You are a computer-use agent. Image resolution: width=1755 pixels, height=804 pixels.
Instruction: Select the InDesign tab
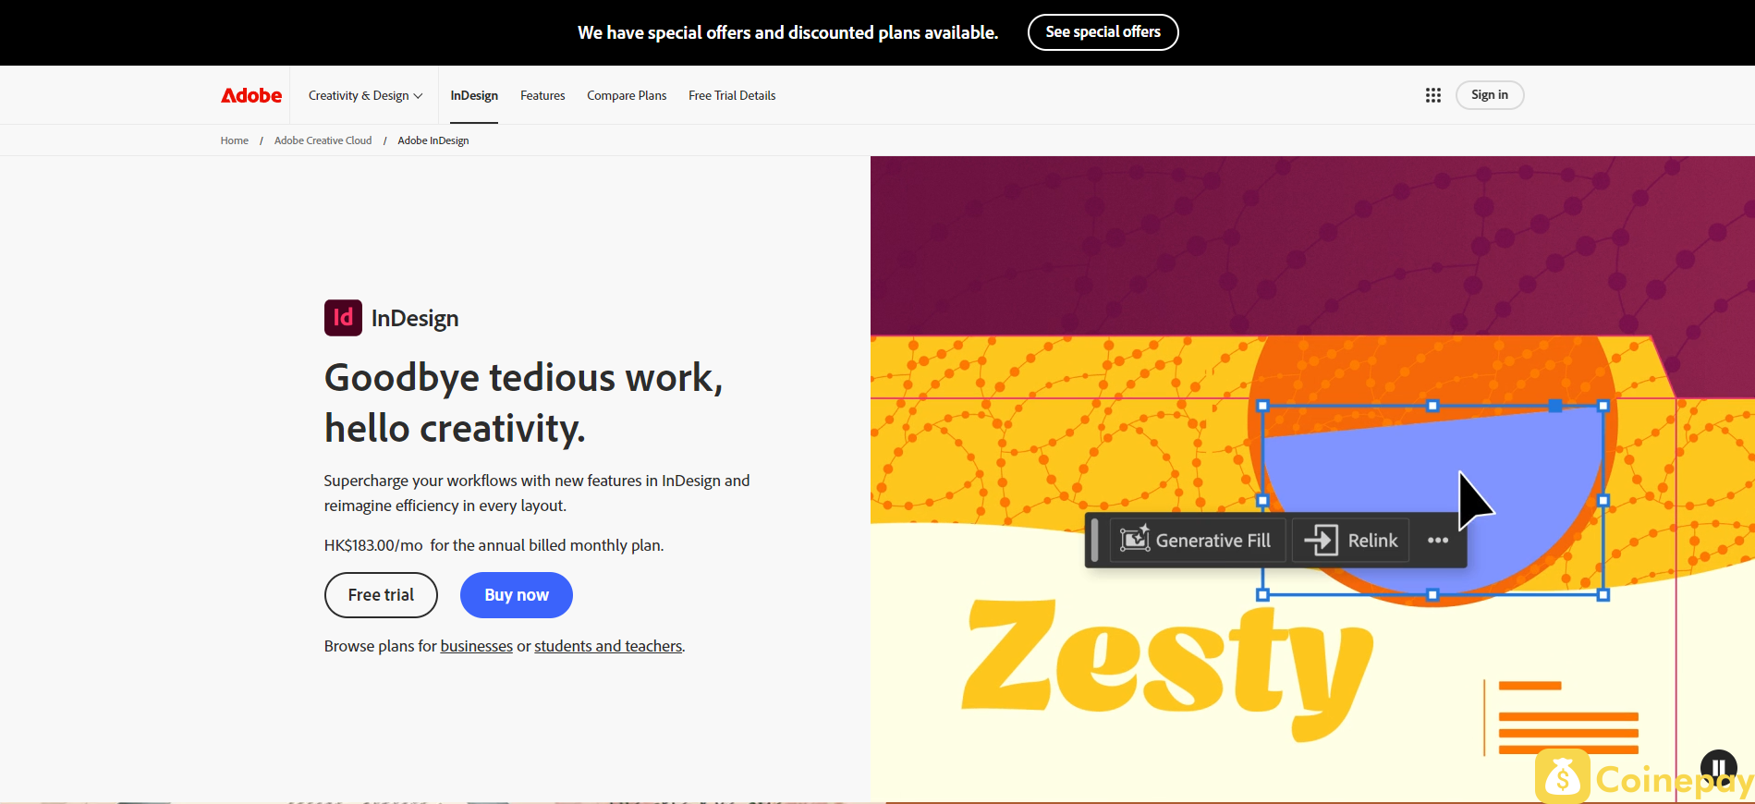tap(474, 95)
